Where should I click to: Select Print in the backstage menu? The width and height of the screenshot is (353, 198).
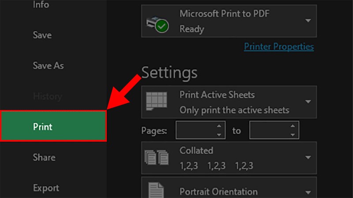click(53, 126)
